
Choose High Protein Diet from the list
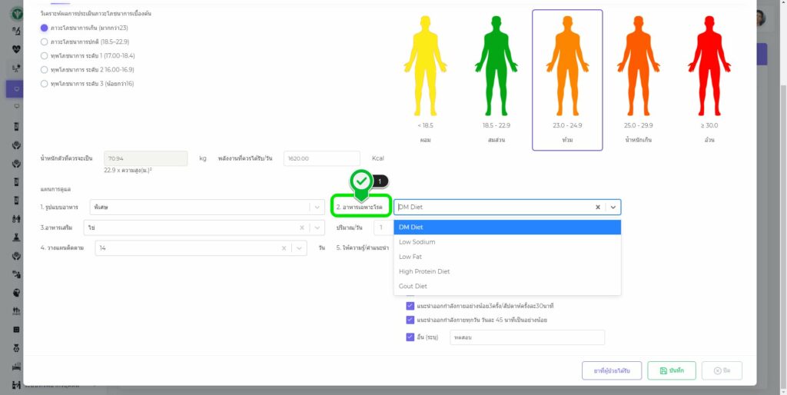pyautogui.click(x=424, y=271)
